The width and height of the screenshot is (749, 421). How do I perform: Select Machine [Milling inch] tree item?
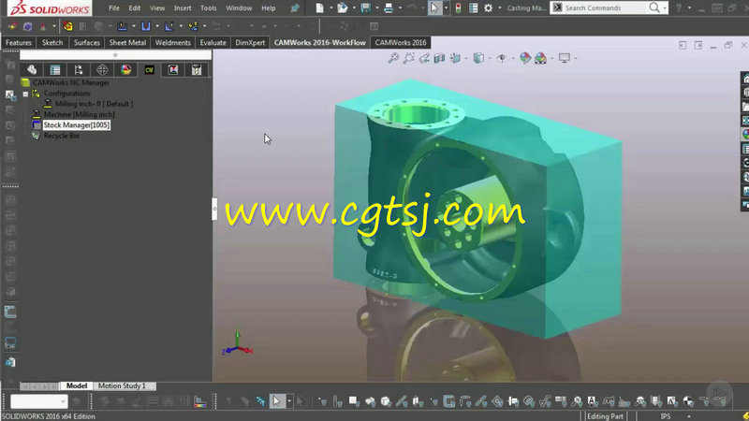(x=80, y=114)
